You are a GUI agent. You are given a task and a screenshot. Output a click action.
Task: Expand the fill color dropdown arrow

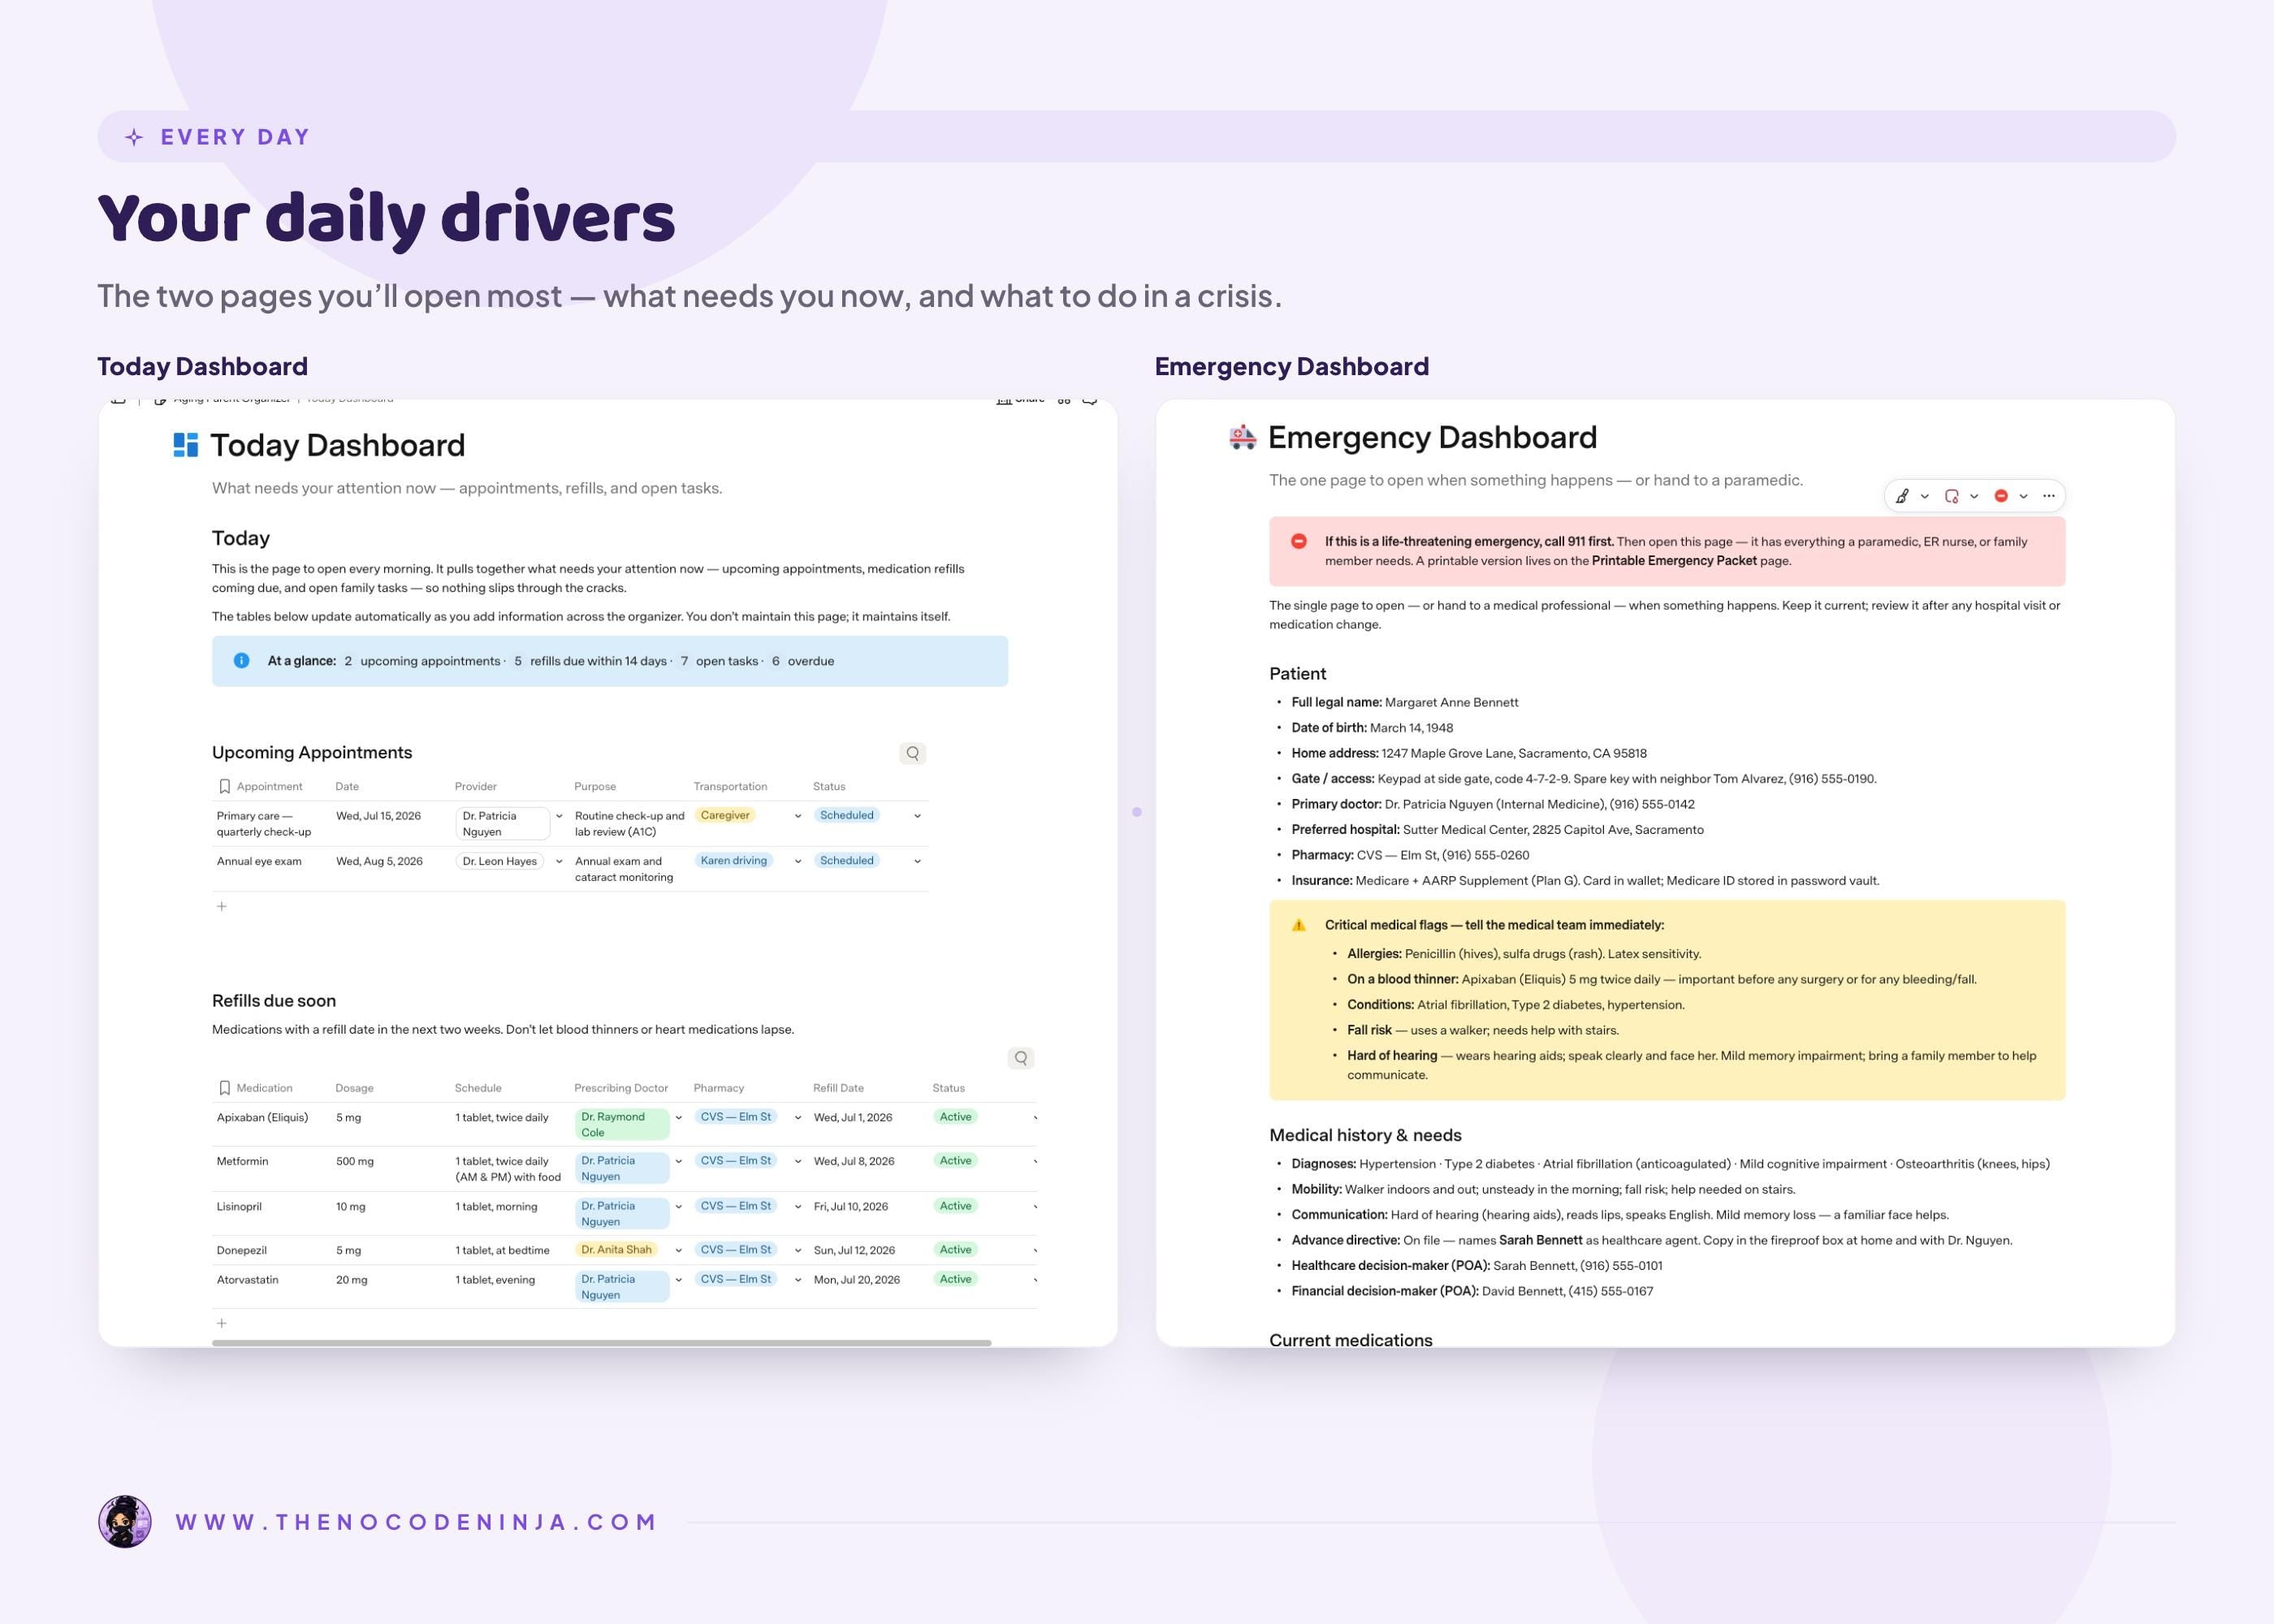click(1974, 496)
